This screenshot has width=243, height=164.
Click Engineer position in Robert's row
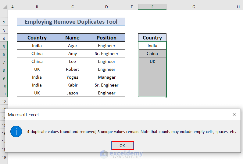[106, 69]
